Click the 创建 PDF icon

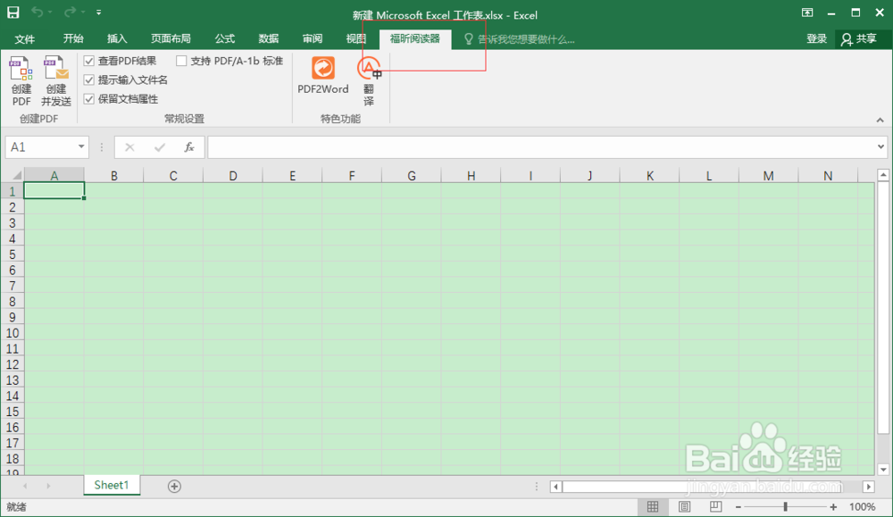21,80
